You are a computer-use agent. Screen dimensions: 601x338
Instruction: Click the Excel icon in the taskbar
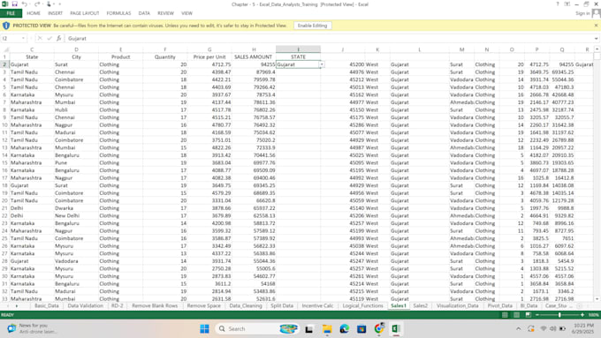pyautogui.click(x=396, y=329)
